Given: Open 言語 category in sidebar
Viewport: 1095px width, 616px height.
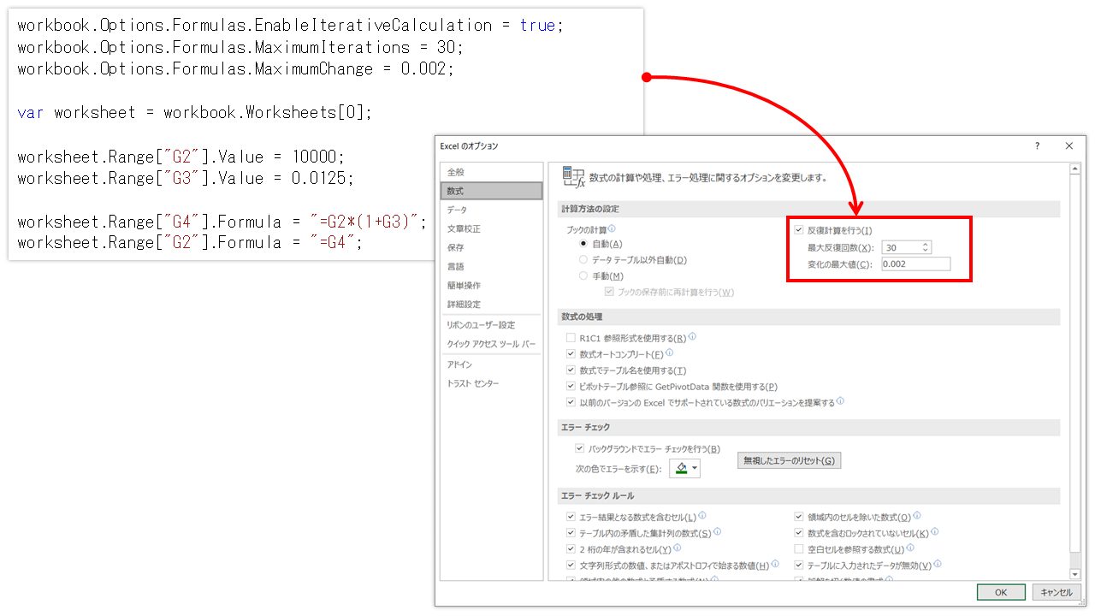Looking at the screenshot, I should pos(492,266).
